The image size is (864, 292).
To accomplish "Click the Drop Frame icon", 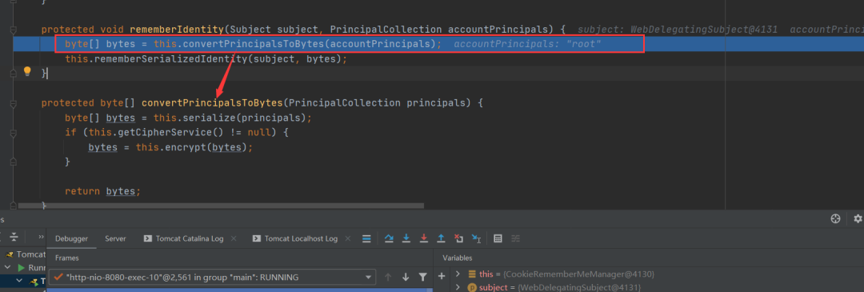I will point(458,238).
